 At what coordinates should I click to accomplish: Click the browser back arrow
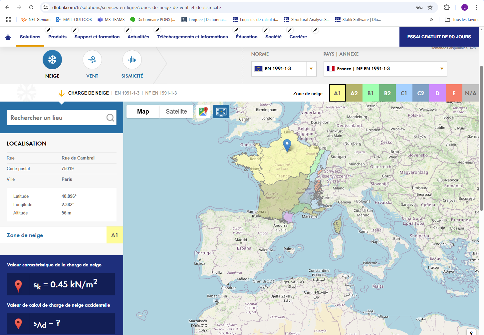coord(7,7)
